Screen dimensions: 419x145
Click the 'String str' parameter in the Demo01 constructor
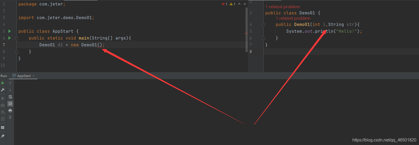point(341,25)
